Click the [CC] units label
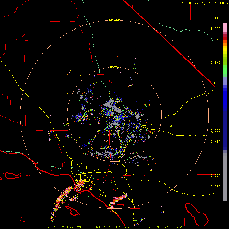 click(217, 18)
